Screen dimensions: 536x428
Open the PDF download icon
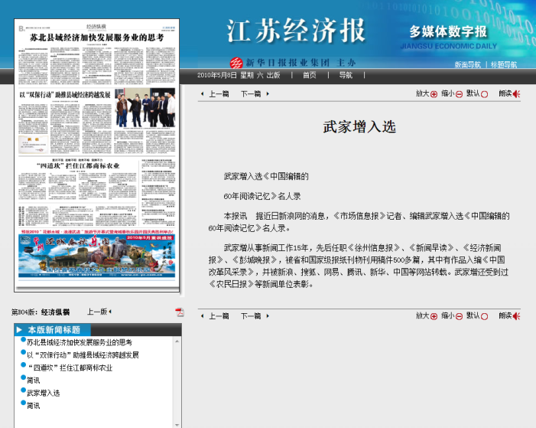tap(180, 312)
